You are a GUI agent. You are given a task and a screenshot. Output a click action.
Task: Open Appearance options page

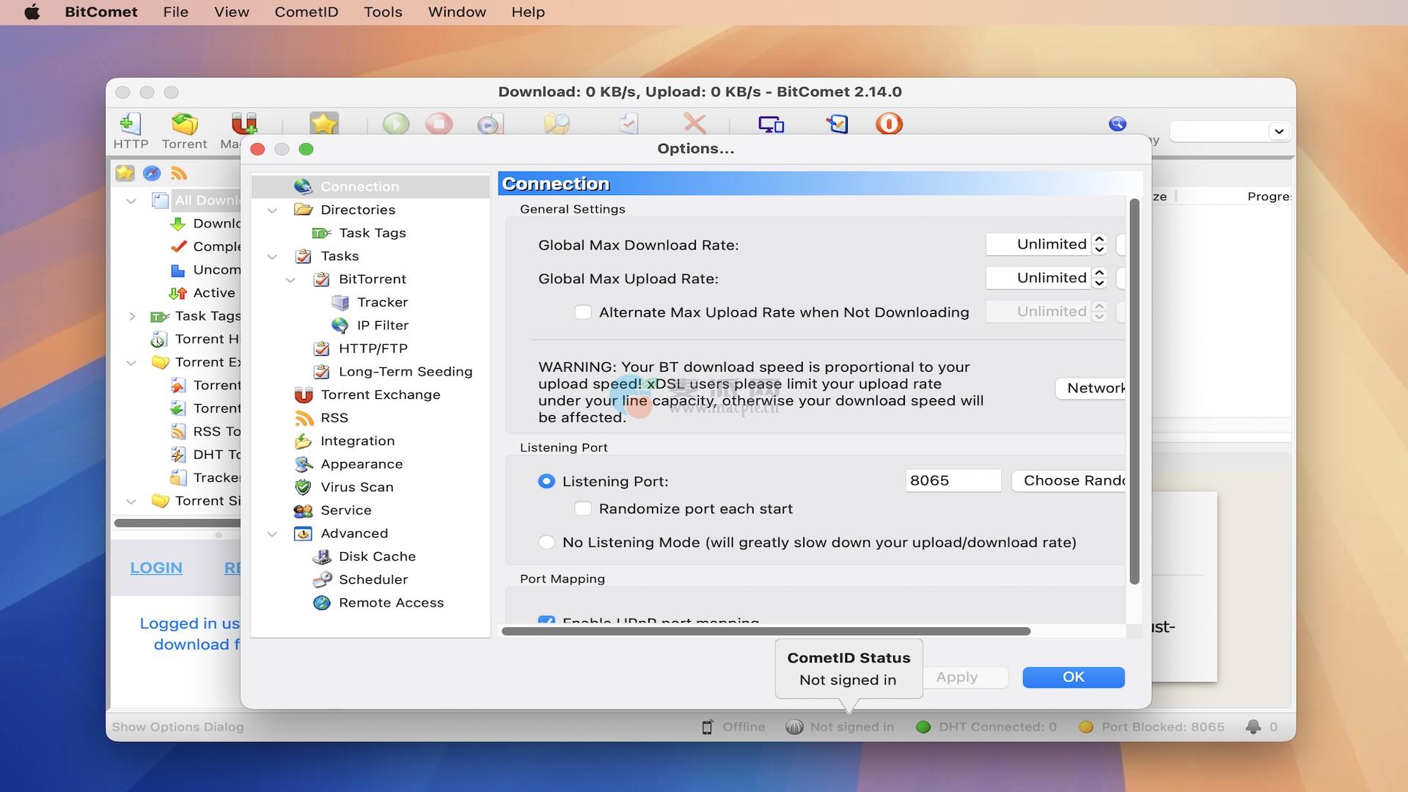pyautogui.click(x=361, y=464)
